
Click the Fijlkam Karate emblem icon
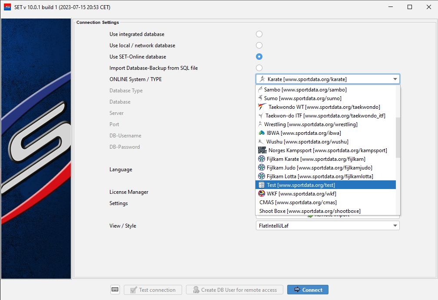(262, 159)
